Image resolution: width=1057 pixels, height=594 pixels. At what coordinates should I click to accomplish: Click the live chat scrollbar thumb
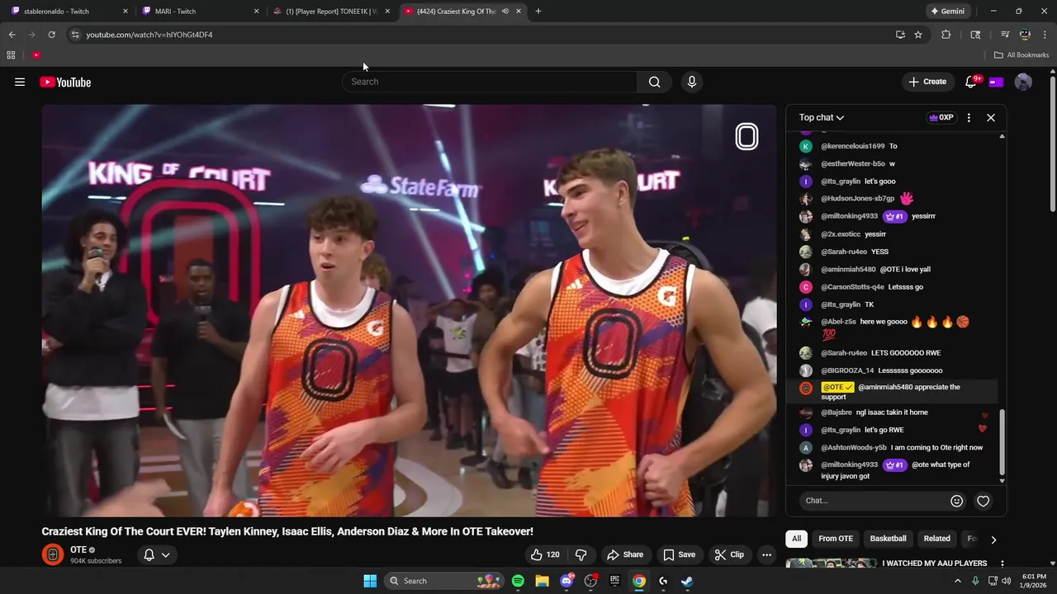coord(1002,442)
